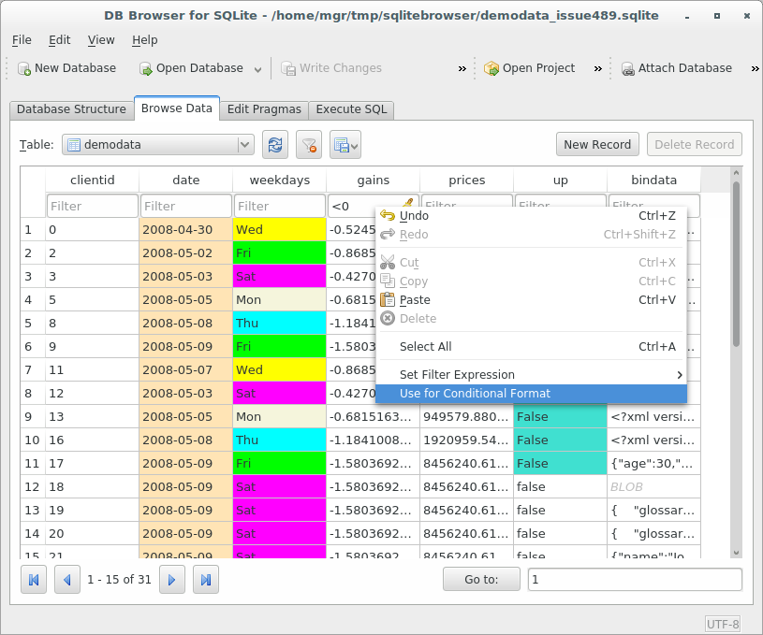763x635 pixels.
Task: Click the clientid filter field
Action: tap(93, 206)
